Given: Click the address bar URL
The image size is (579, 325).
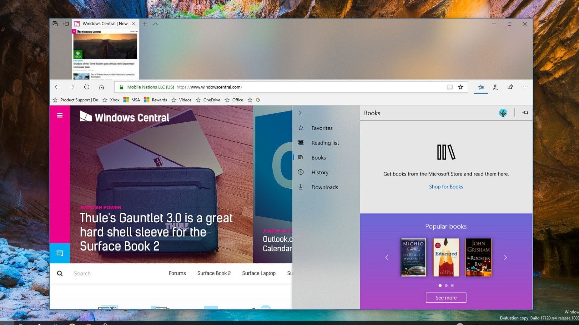Looking at the screenshot, I should coord(209,87).
